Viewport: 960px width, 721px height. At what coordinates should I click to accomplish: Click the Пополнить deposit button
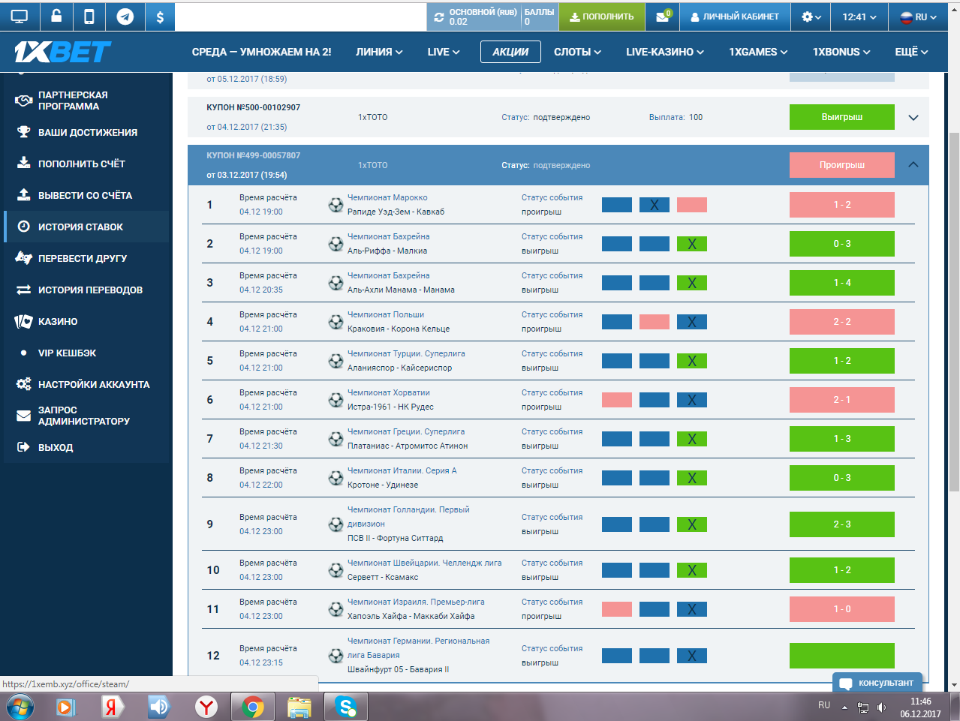click(602, 17)
